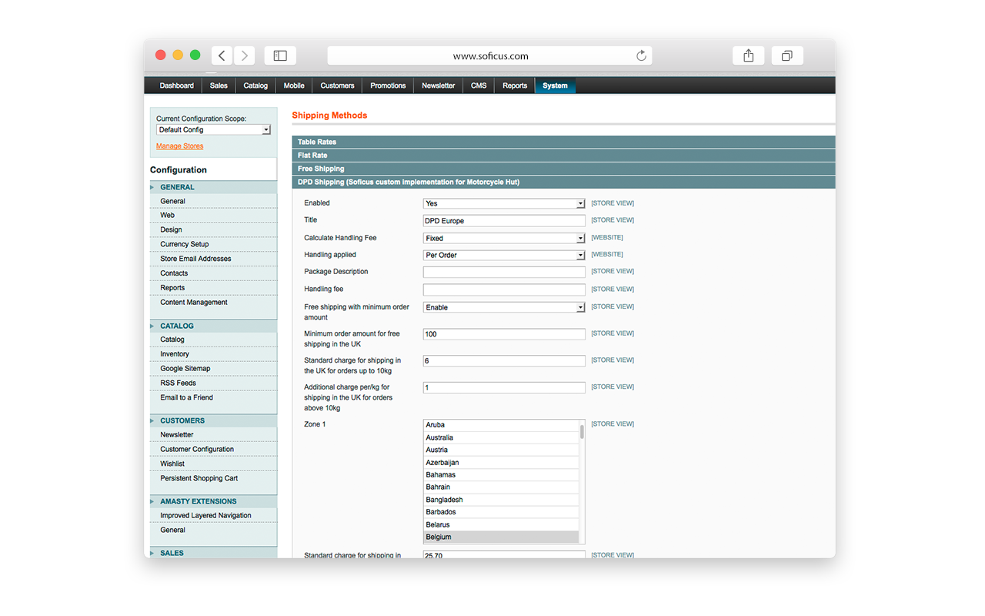Image resolution: width=985 pixels, height=616 pixels.
Task: Expand the Free Shipping section
Action: click(563, 169)
